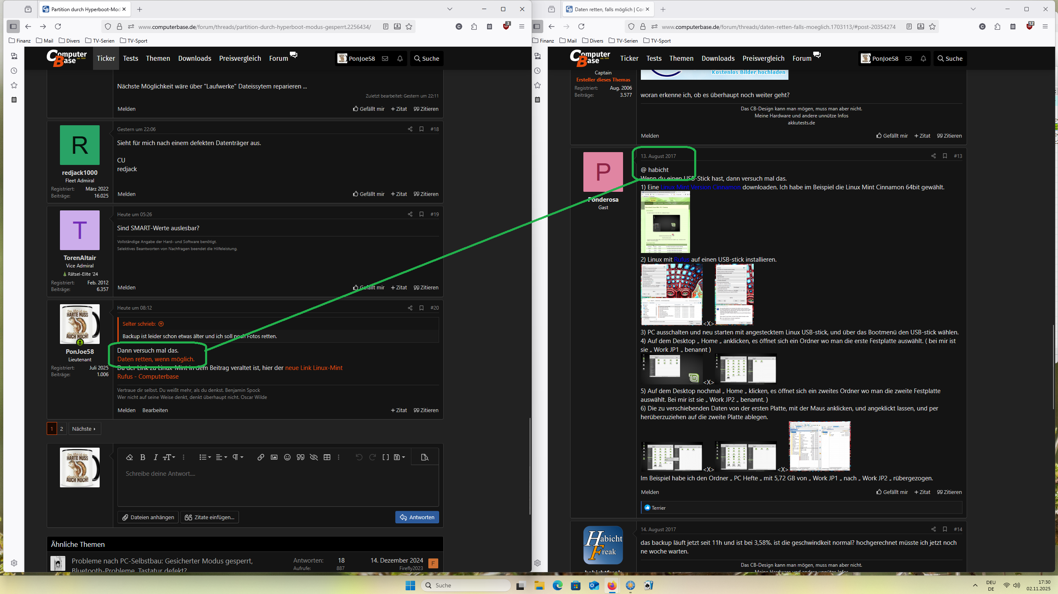Toggle italic formatting in reply editor
Image resolution: width=1058 pixels, height=594 pixels.
tap(155, 457)
